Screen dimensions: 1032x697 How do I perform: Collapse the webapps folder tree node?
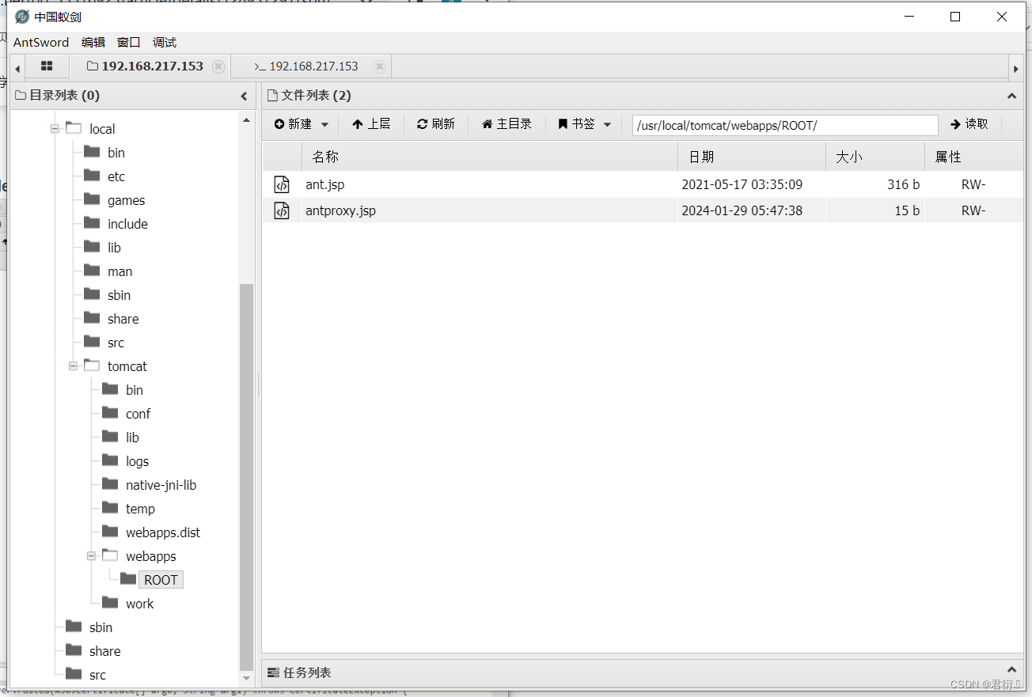click(x=91, y=555)
